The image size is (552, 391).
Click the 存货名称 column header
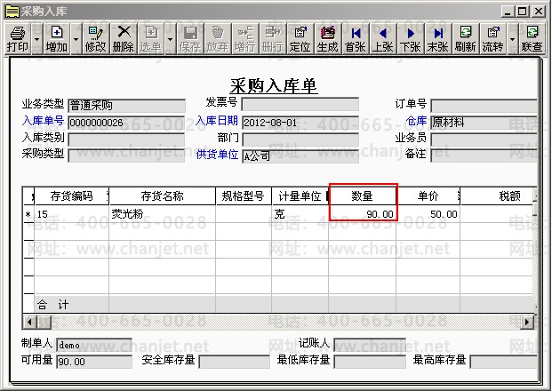coord(163,196)
